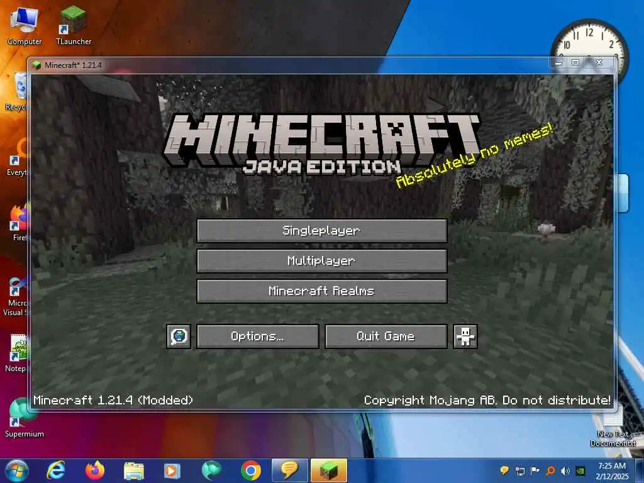This screenshot has width=644, height=483.
Task: Click the Minecraft window title bar icon
Action: pos(37,65)
